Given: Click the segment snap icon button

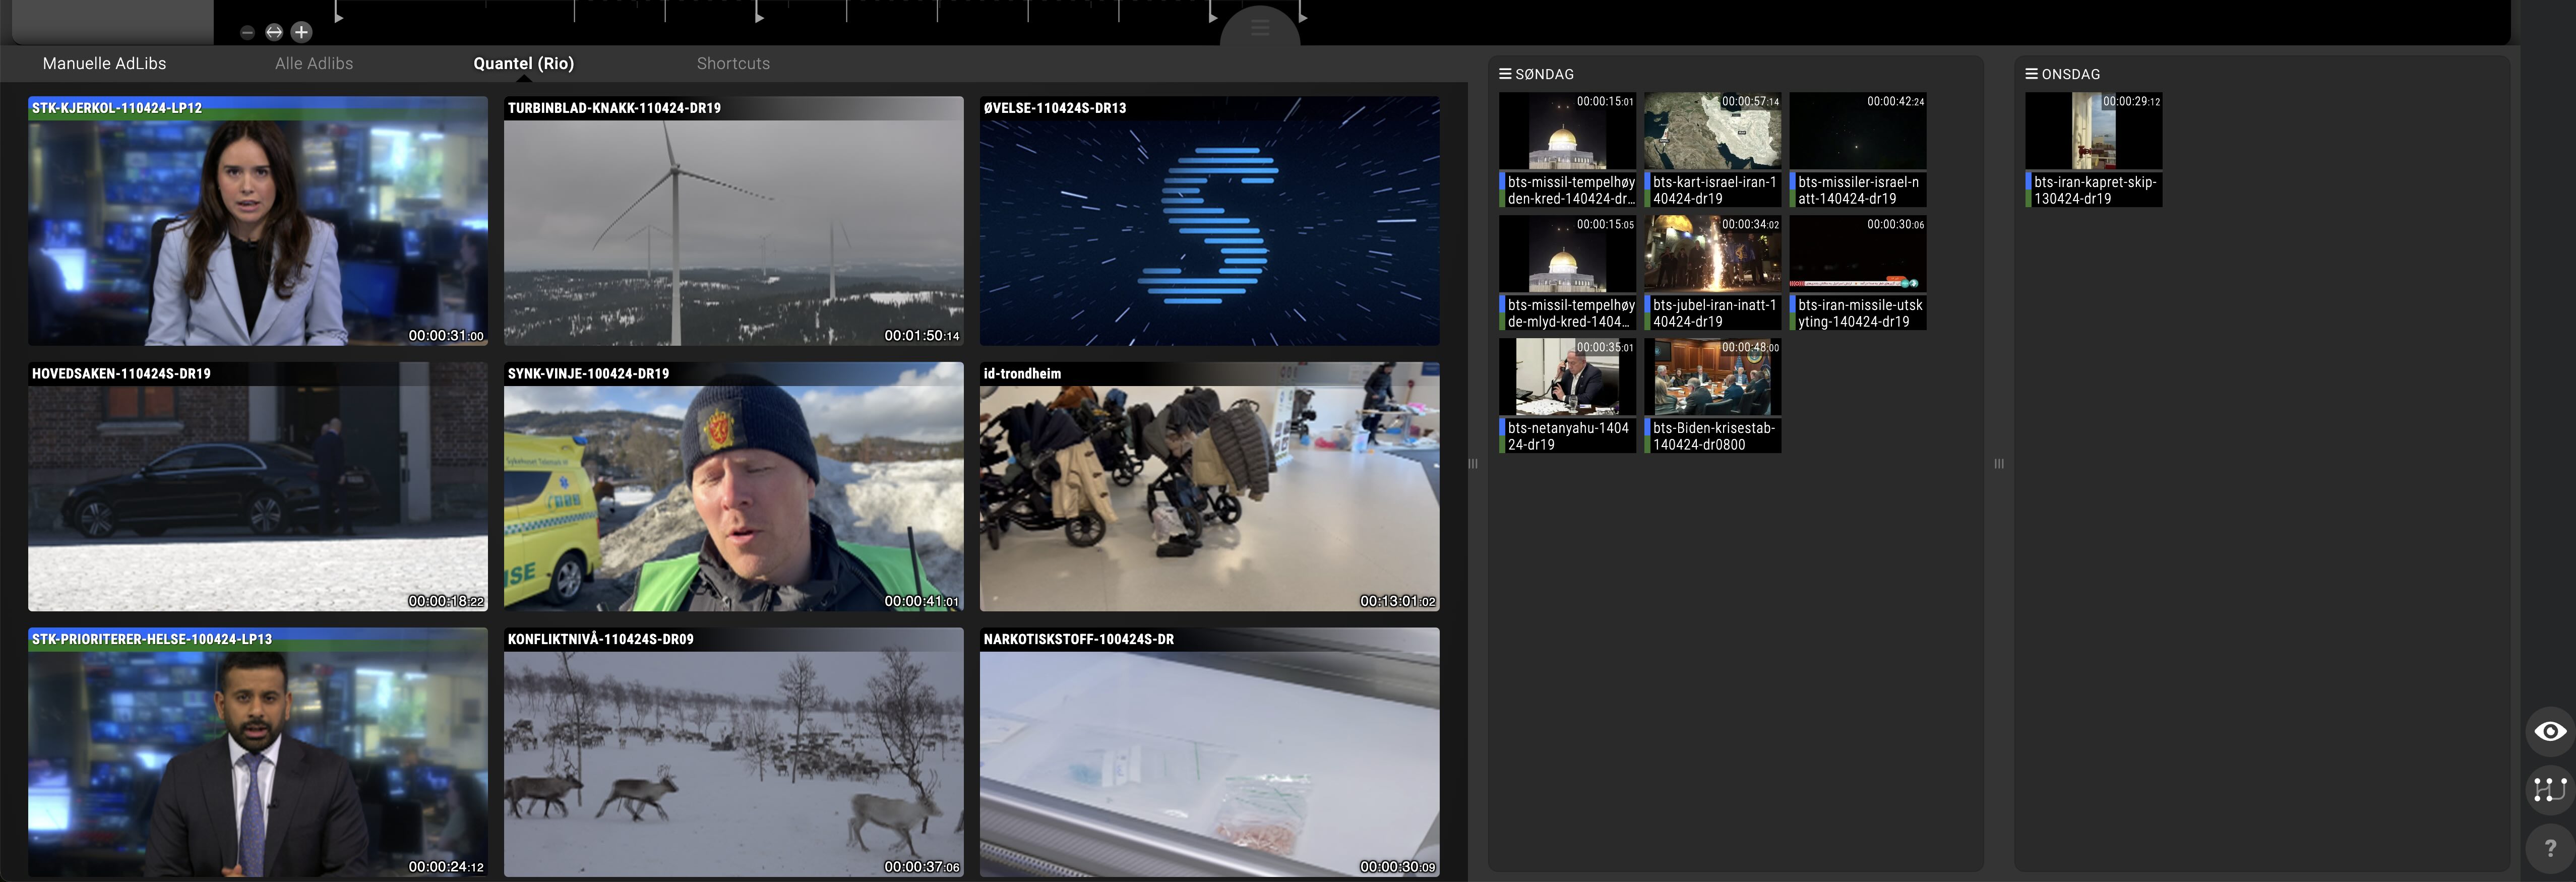Looking at the screenshot, I should pyautogui.click(x=2549, y=789).
